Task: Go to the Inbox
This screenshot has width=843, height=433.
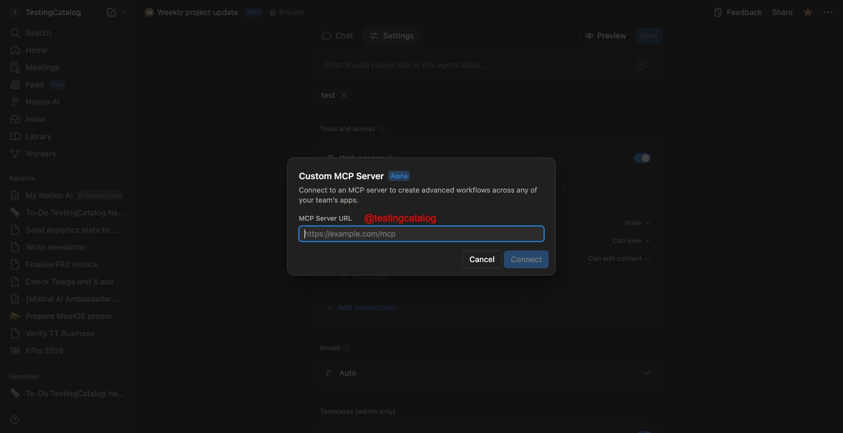Action: point(35,119)
